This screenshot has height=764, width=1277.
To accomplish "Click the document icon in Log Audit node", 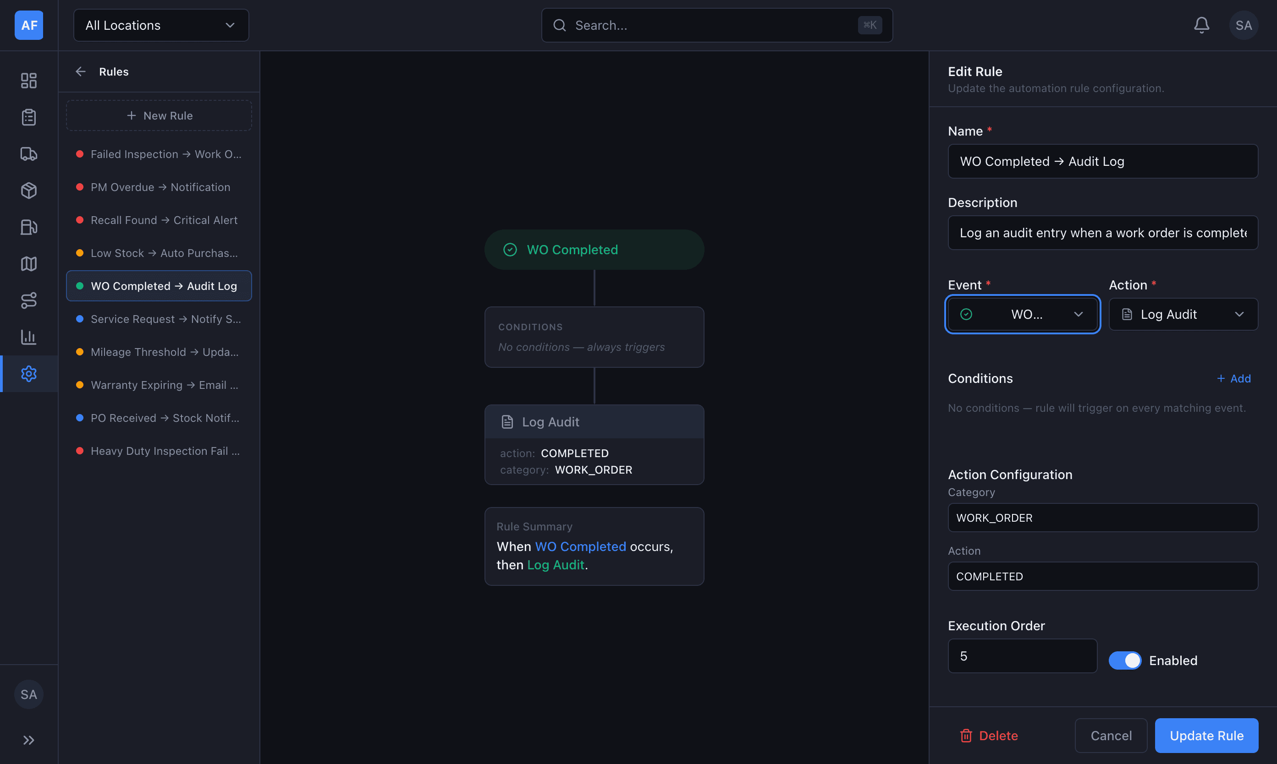I will click(x=507, y=422).
